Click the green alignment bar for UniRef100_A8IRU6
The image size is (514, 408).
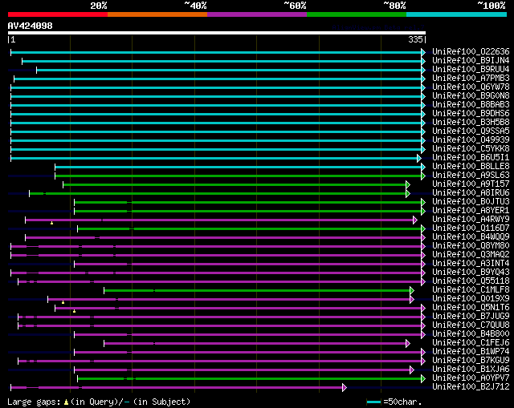coord(225,193)
